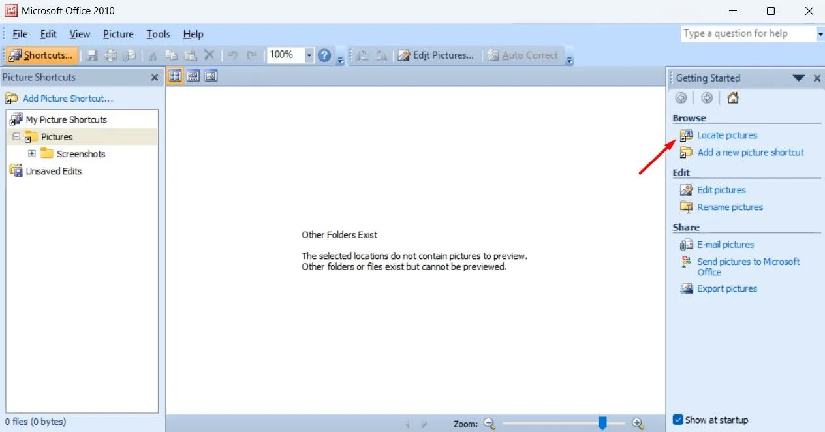The image size is (825, 432).
Task: Click the Undo icon
Action: click(233, 55)
